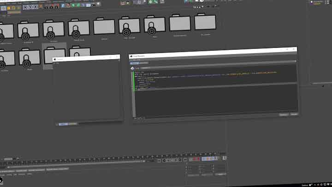
Task: Select the first tab in Script Manager
Action: click(x=135, y=63)
